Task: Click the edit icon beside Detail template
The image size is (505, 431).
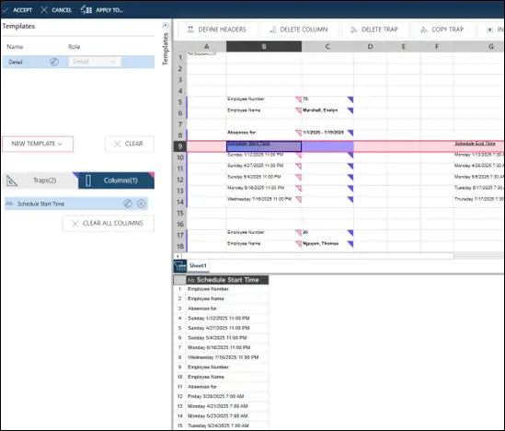Action: 54,62
